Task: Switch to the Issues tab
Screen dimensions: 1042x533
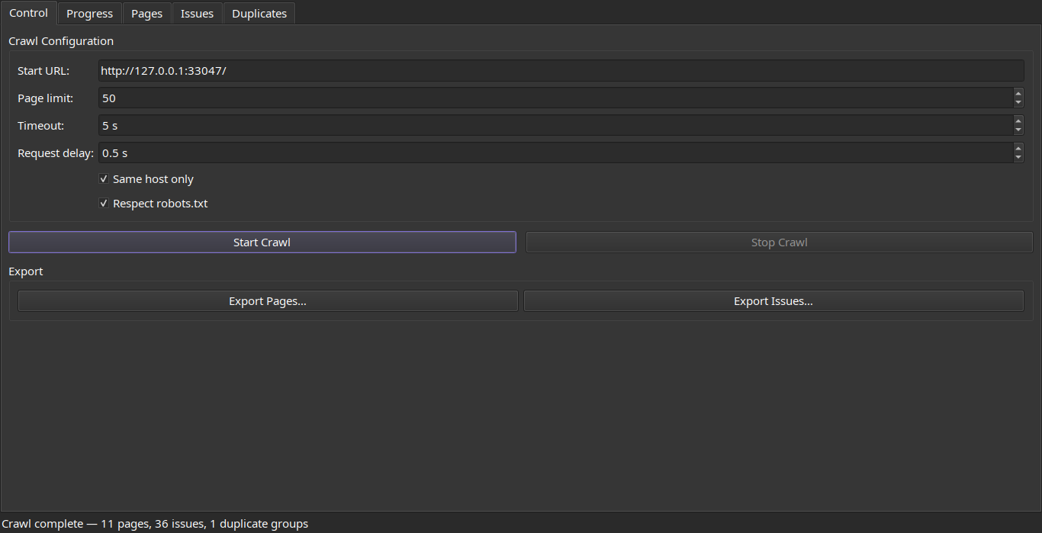Action: pos(198,14)
